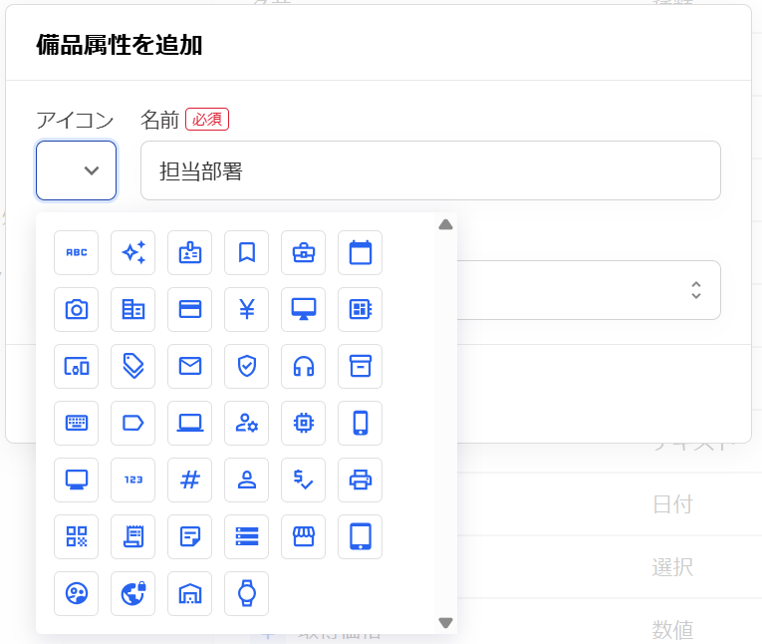Pick the credit card icon
762x644 pixels.
pos(190,309)
